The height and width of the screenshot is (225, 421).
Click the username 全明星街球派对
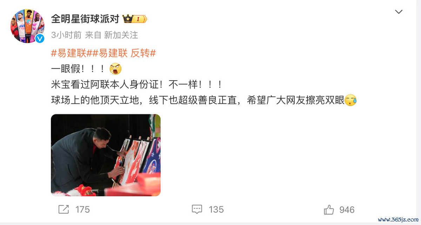[x=85, y=19]
